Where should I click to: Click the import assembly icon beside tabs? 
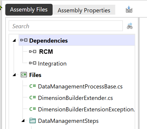(129, 9)
